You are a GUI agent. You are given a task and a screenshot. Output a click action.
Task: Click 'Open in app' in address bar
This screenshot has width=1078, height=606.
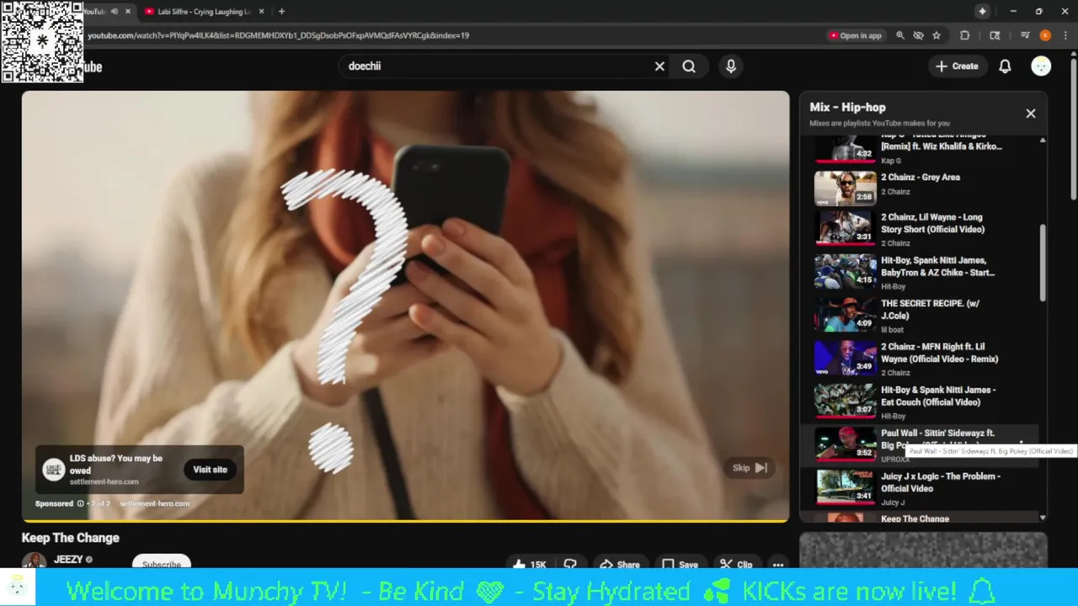click(x=855, y=35)
